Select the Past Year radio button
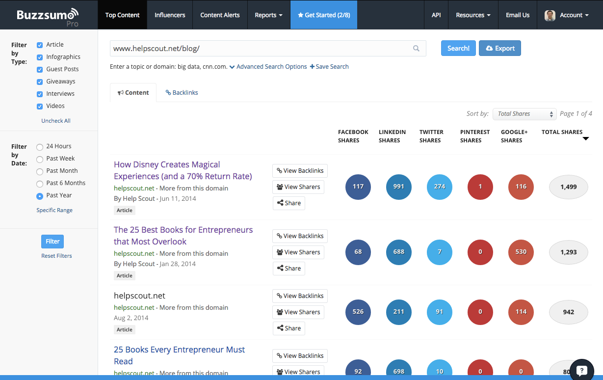 [x=40, y=196]
